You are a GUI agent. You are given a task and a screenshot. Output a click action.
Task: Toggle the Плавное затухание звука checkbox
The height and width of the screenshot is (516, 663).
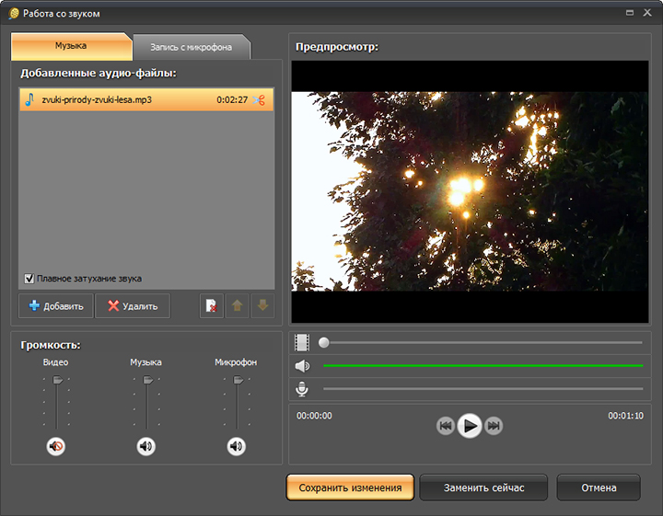(x=29, y=279)
